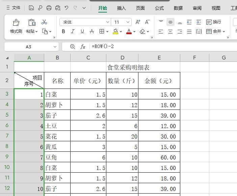Screen dimensions: 237x196
Task: Click the eraser clear-format icon
Action: click(142, 31)
